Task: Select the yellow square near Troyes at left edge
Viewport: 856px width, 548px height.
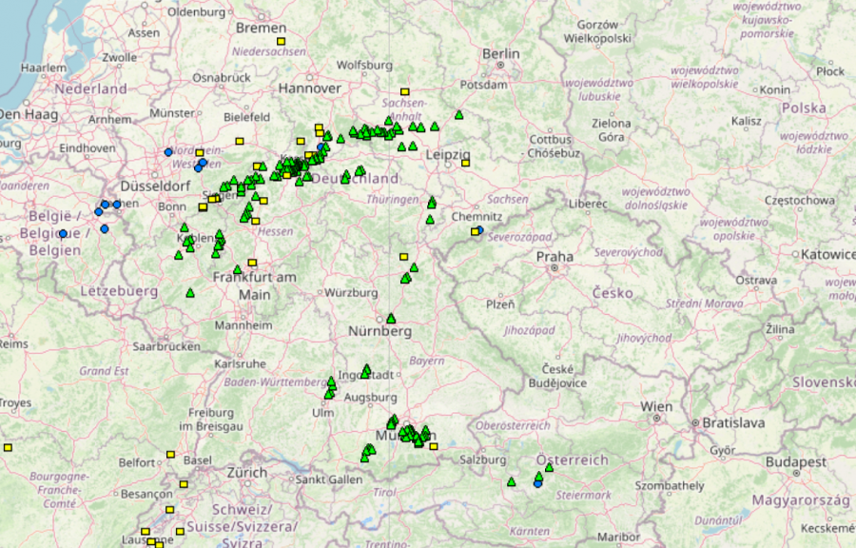Action: tap(8, 446)
